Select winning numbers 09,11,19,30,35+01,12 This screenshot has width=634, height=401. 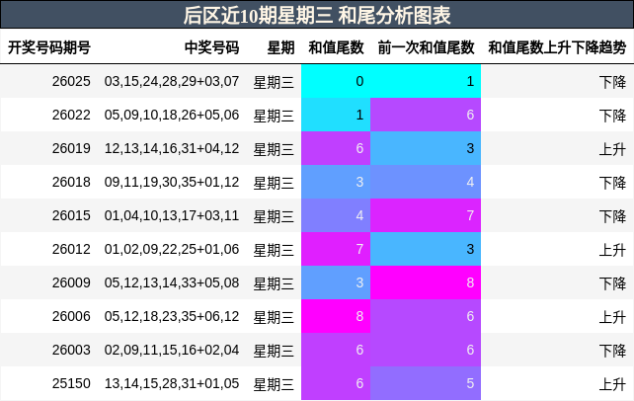(x=172, y=182)
